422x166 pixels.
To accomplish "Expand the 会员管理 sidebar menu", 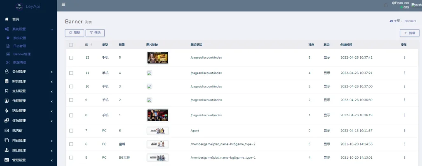I will [28, 71].
